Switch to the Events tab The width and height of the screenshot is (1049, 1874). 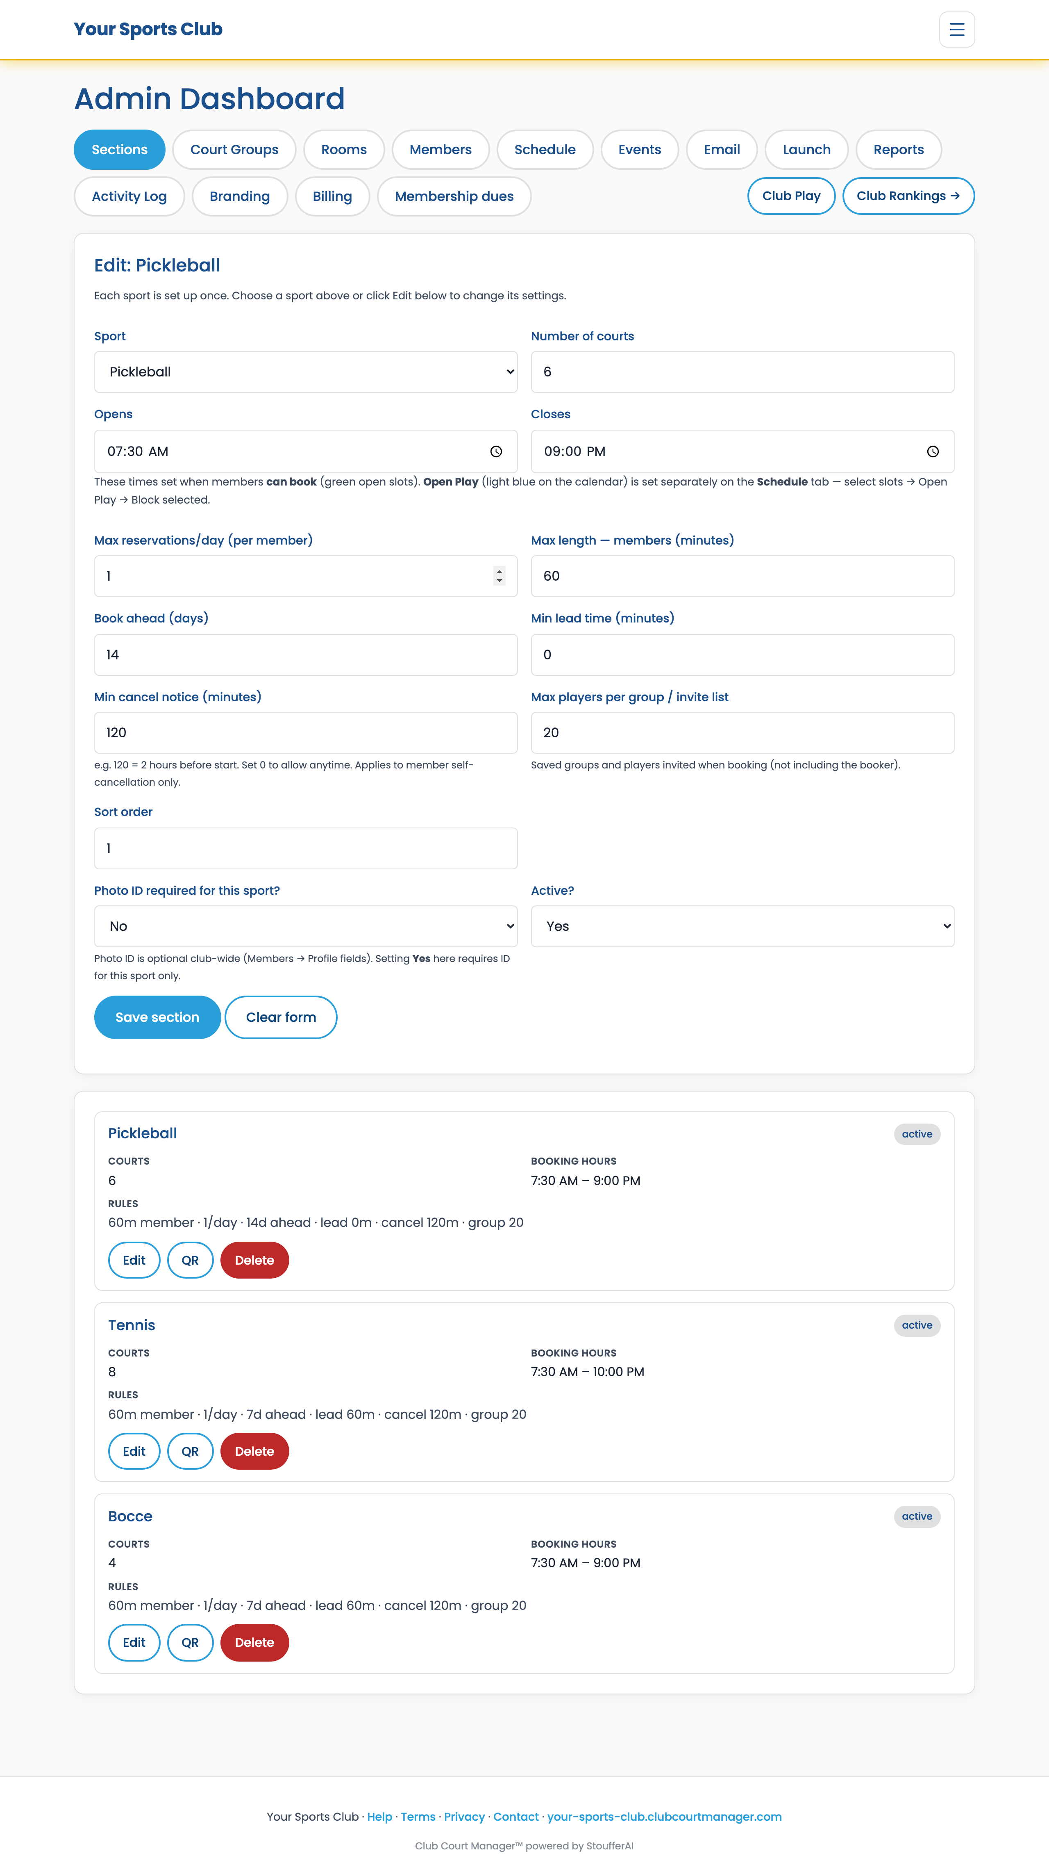pos(640,150)
